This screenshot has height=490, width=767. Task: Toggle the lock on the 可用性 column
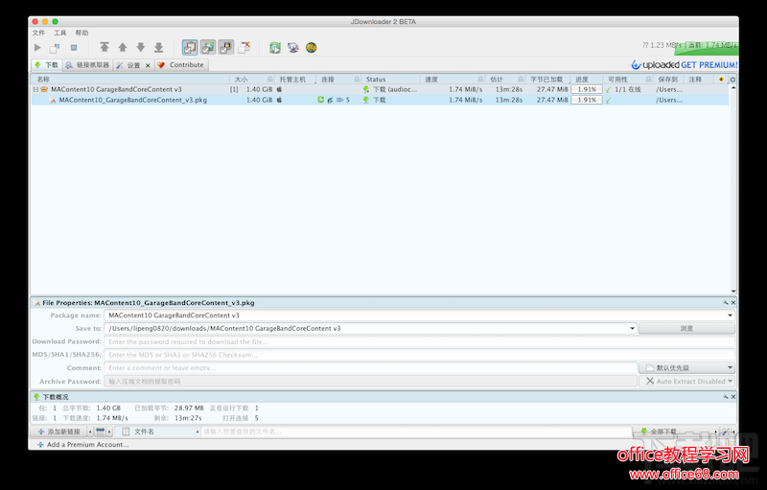[x=649, y=80]
